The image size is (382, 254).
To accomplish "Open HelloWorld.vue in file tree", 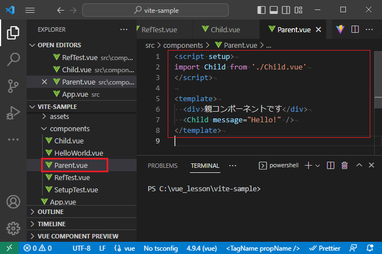I will coord(82,153).
